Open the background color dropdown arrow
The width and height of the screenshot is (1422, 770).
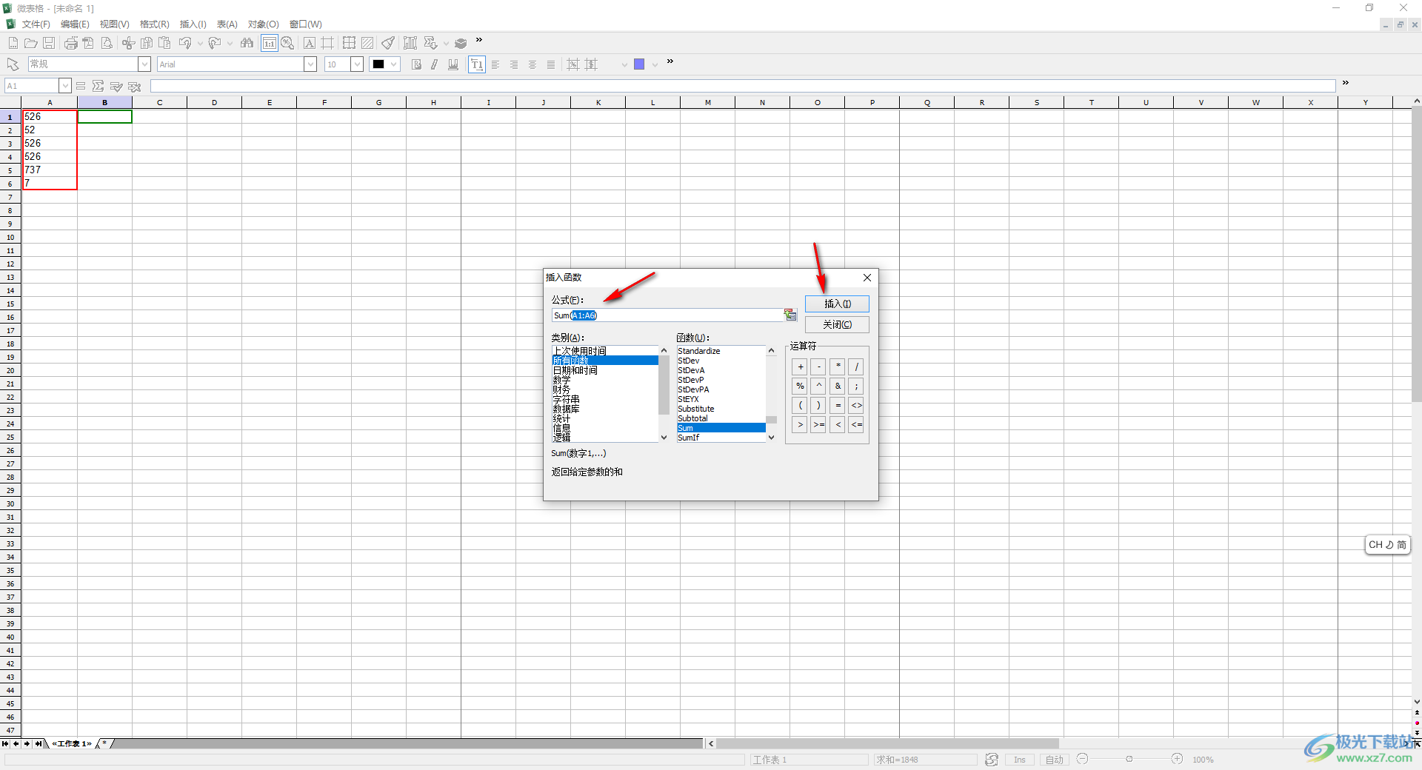655,64
